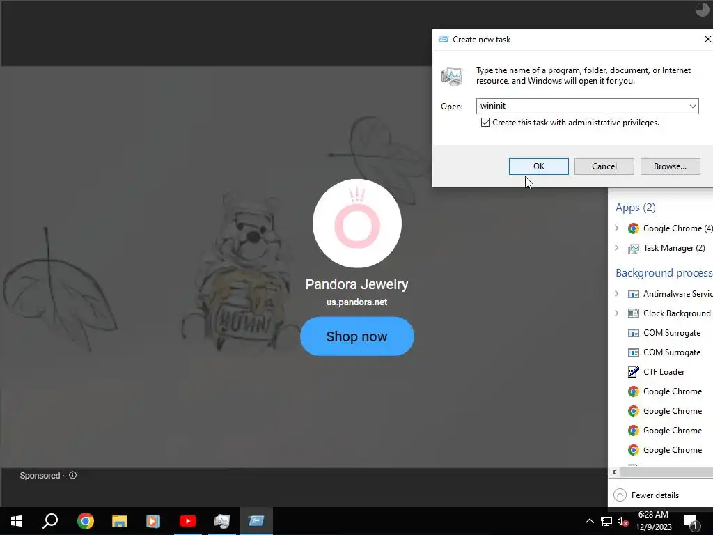Image resolution: width=713 pixels, height=535 pixels.
Task: Click the Run dialog computer icon
Action: point(452,77)
